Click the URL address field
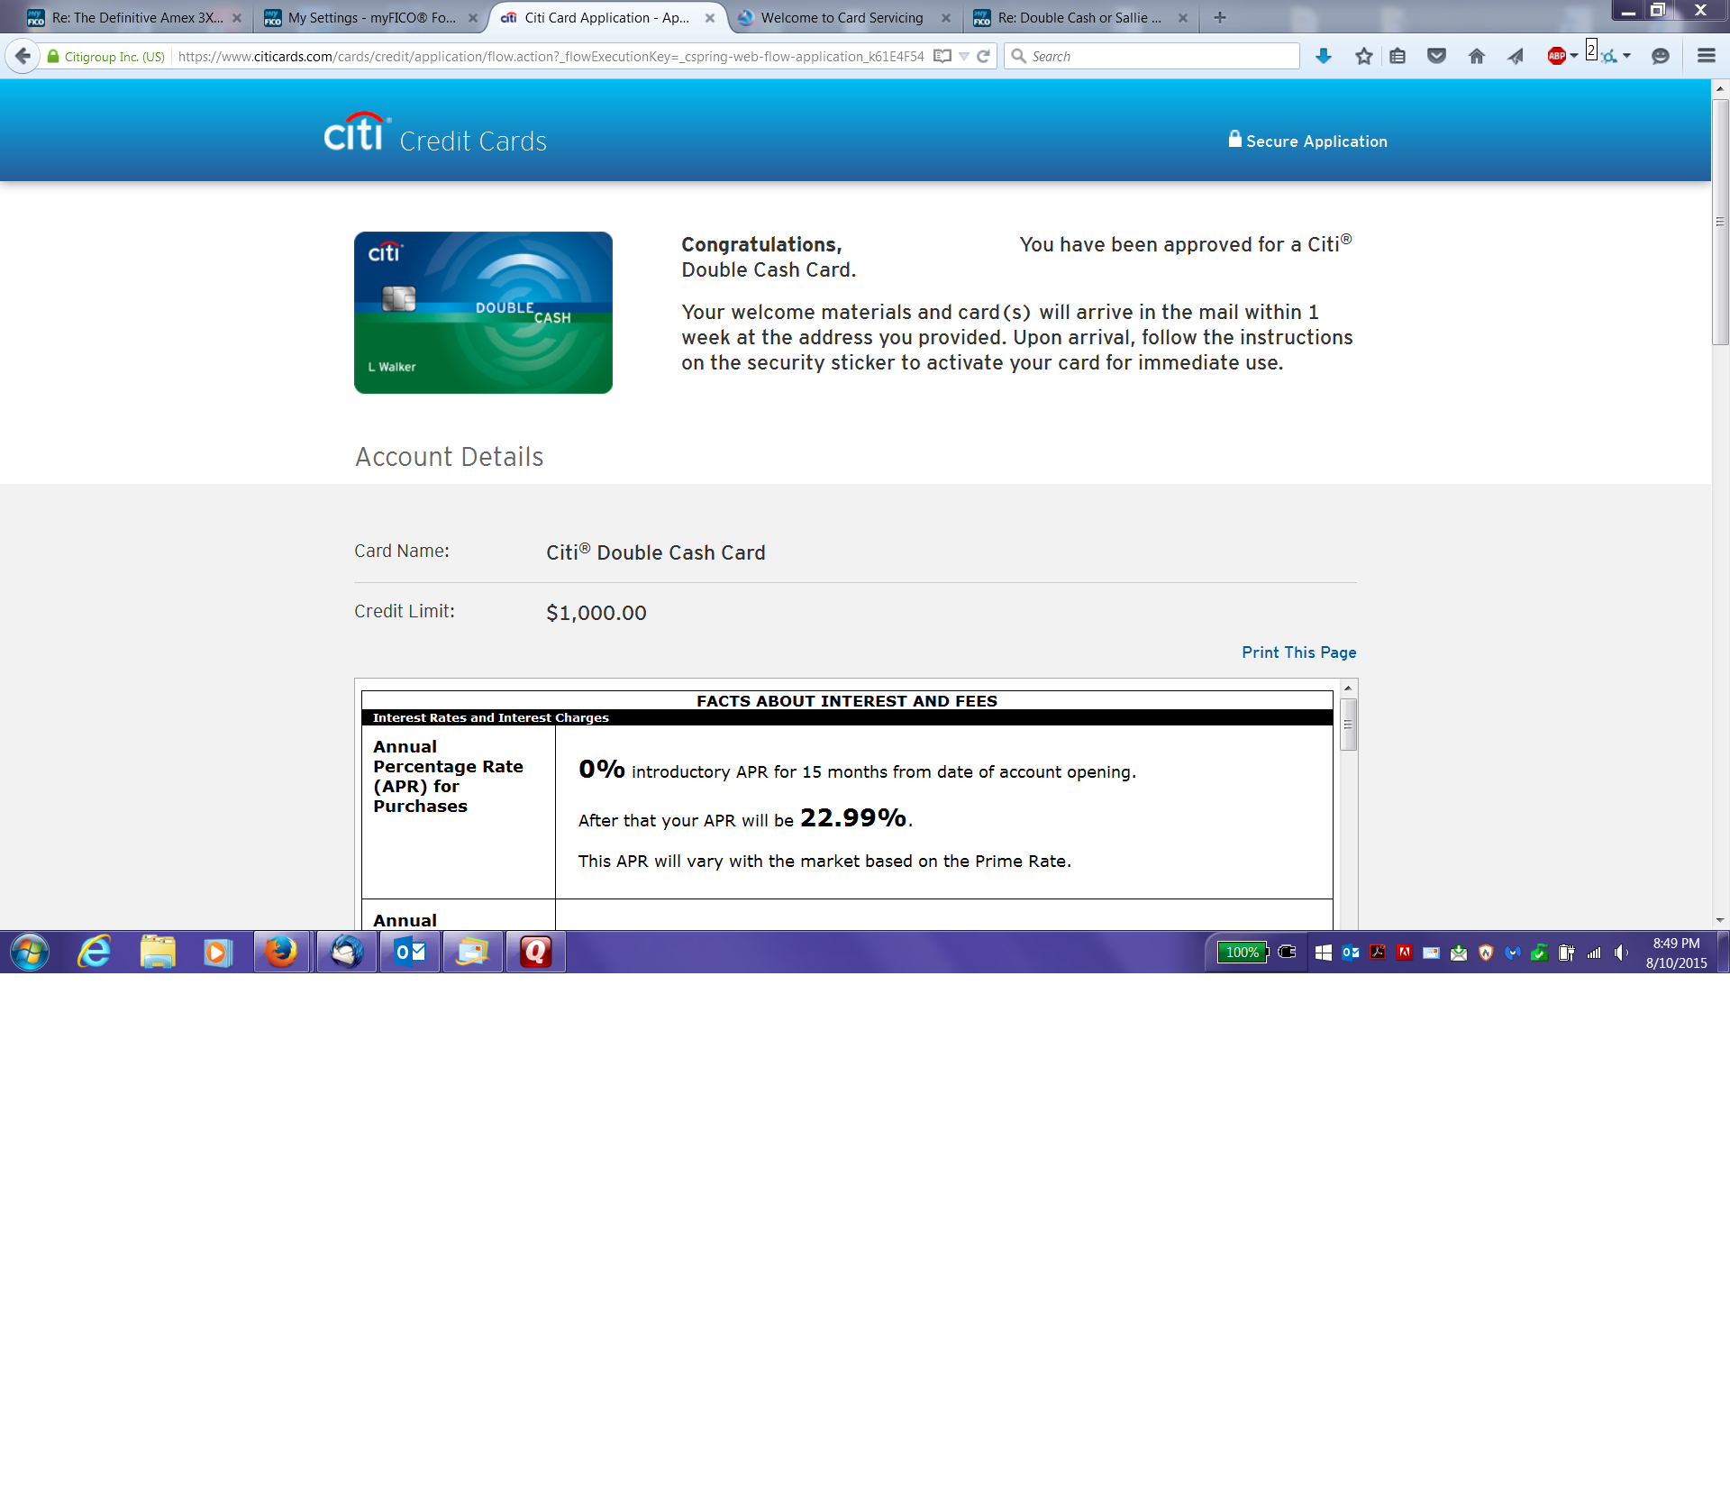The height and width of the screenshot is (1496, 1730). point(551,56)
